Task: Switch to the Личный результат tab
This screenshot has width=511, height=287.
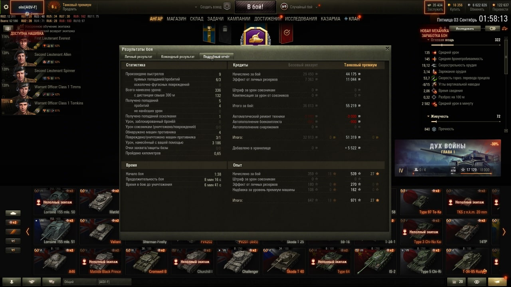Action: tap(139, 57)
